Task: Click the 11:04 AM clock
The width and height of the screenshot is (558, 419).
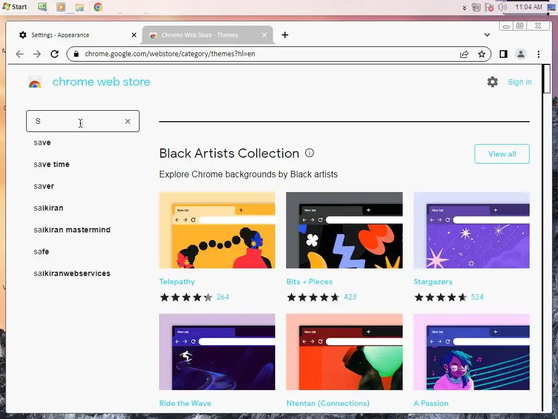Action: (529, 7)
